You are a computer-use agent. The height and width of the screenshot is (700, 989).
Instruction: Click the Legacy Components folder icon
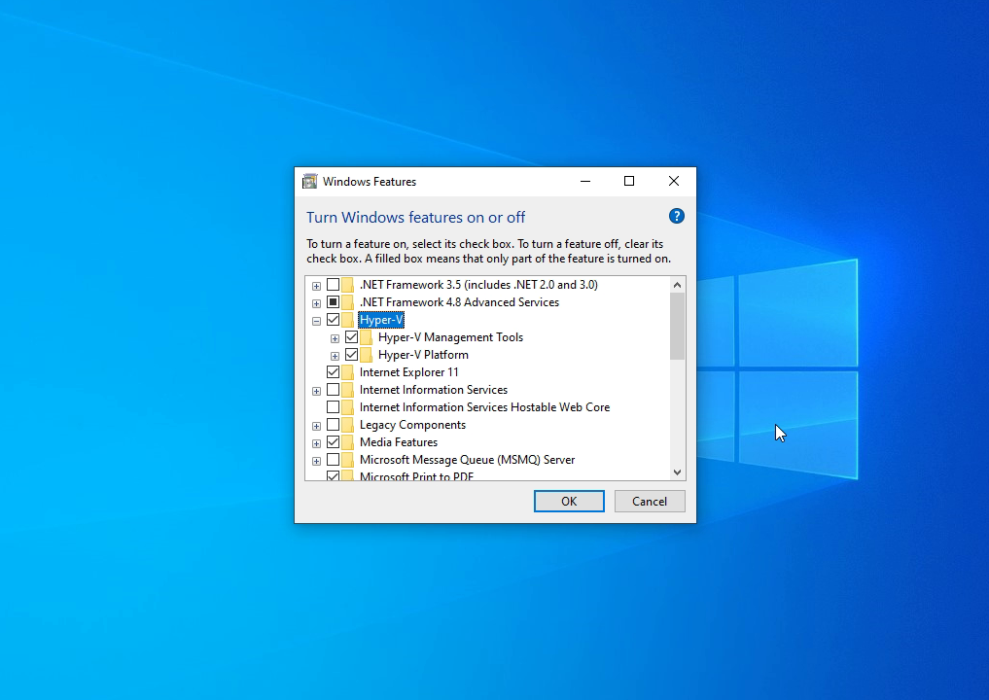(347, 425)
